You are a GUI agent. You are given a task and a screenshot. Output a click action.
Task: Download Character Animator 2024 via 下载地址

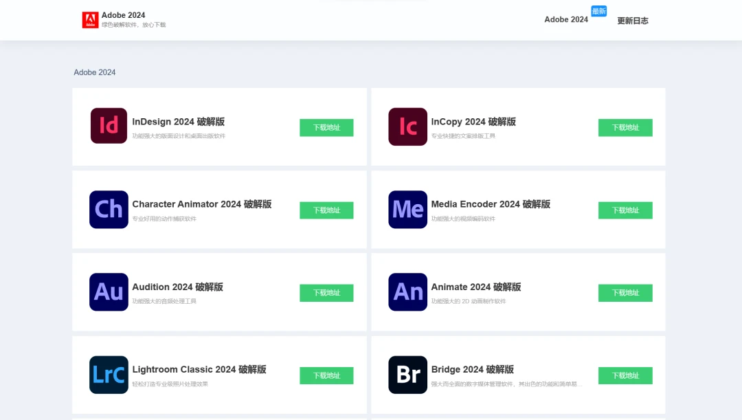326,210
